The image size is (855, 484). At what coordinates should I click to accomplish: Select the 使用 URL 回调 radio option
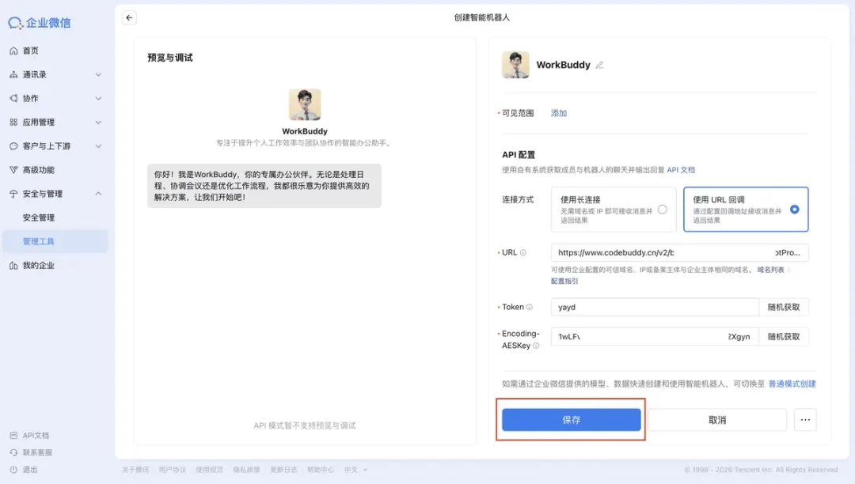point(795,210)
